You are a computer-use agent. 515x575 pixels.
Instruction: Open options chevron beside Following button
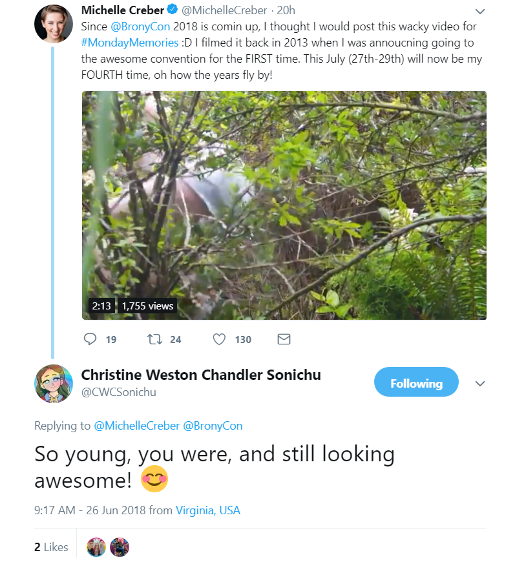point(480,384)
